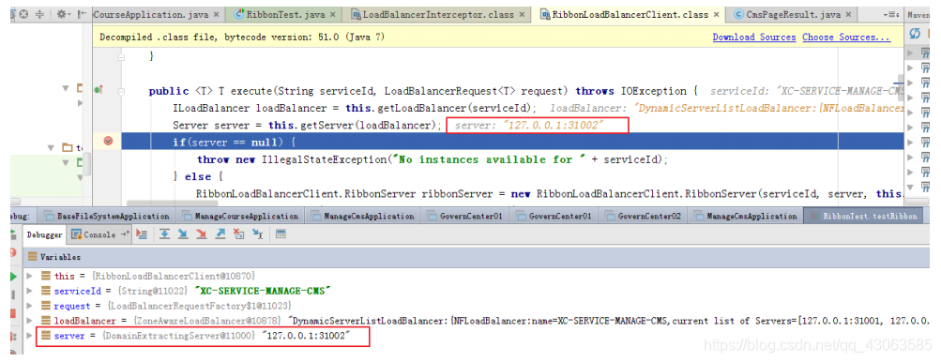Screen dimensions: 941x362
Task: Click the server variable value "127.0.0.1:31002"
Action: click(x=306, y=336)
